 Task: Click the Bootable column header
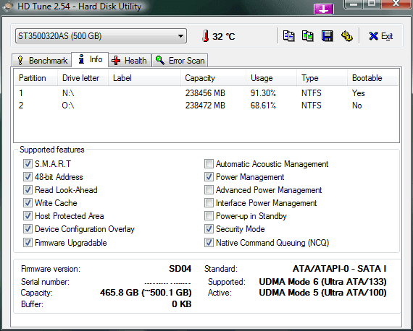(372, 78)
